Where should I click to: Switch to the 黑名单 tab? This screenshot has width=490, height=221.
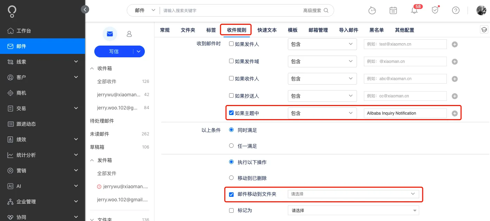click(x=376, y=30)
